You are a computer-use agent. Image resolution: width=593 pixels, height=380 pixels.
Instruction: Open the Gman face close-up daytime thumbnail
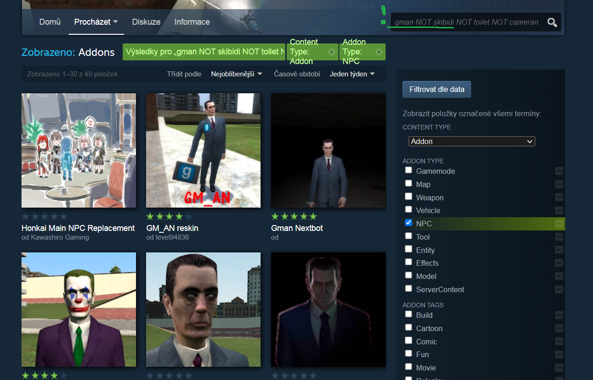203,310
